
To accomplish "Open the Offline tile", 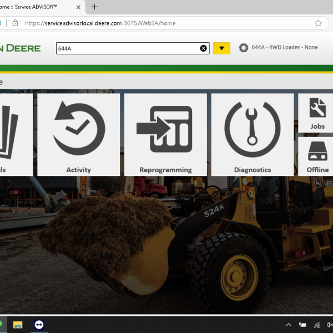I will (316, 157).
